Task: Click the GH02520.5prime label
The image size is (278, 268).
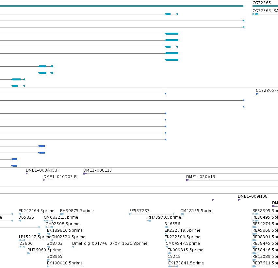Action: pyautogui.click(x=68, y=237)
